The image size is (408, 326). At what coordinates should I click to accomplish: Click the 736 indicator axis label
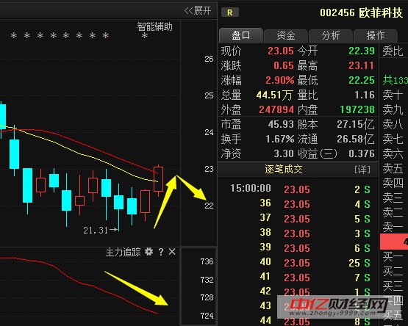(207, 261)
